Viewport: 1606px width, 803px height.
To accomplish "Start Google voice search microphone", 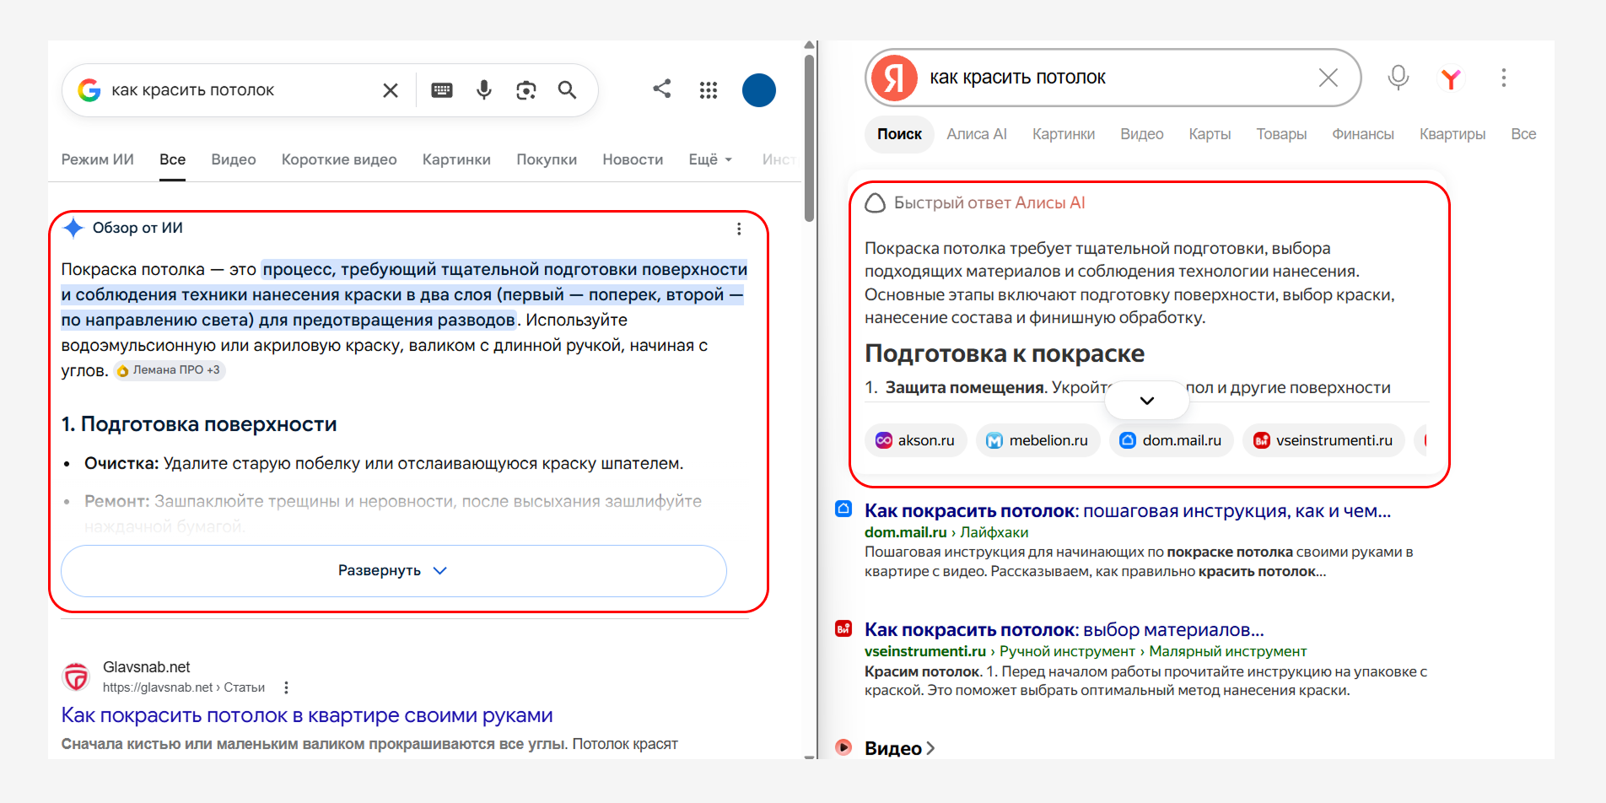I will (x=484, y=90).
